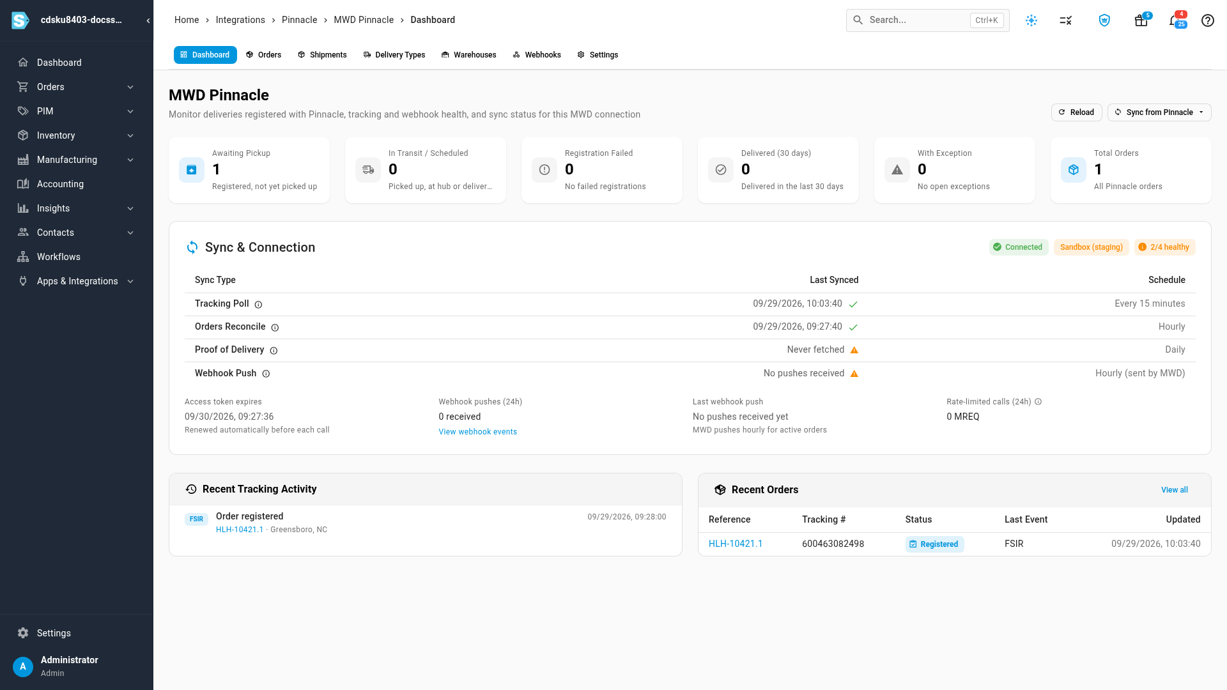Click the Delivered checkmark circle icon
Viewport: 1227px width, 690px height.
pos(721,170)
